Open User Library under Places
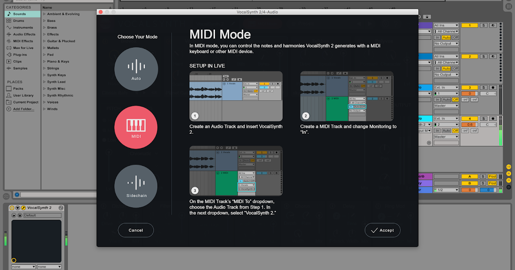The image size is (515, 270). coord(23,96)
